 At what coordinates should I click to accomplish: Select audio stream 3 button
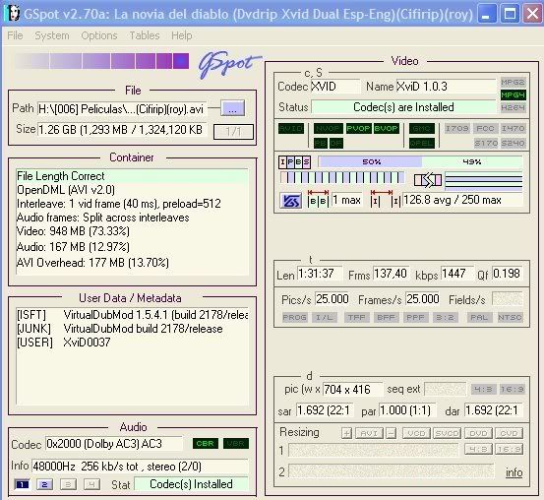(x=68, y=484)
